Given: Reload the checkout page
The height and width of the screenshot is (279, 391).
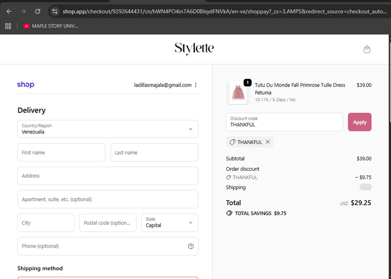Looking at the screenshot, I should pyautogui.click(x=38, y=11).
